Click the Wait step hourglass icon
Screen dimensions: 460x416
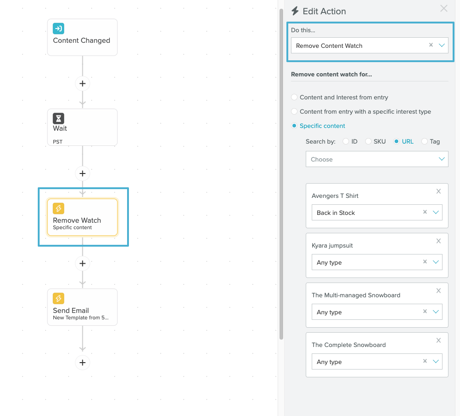pos(58,118)
